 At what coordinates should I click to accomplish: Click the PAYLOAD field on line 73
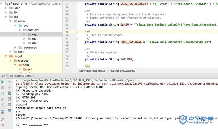pos(126,59)
